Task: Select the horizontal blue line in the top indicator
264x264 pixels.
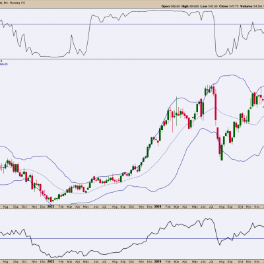Action: 132,24
